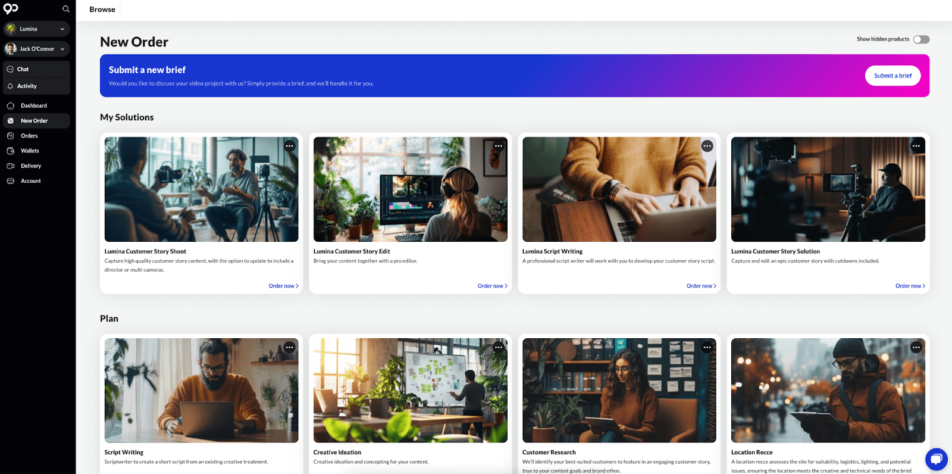Open Wallets page from sidebar
952x474 pixels.
point(30,151)
